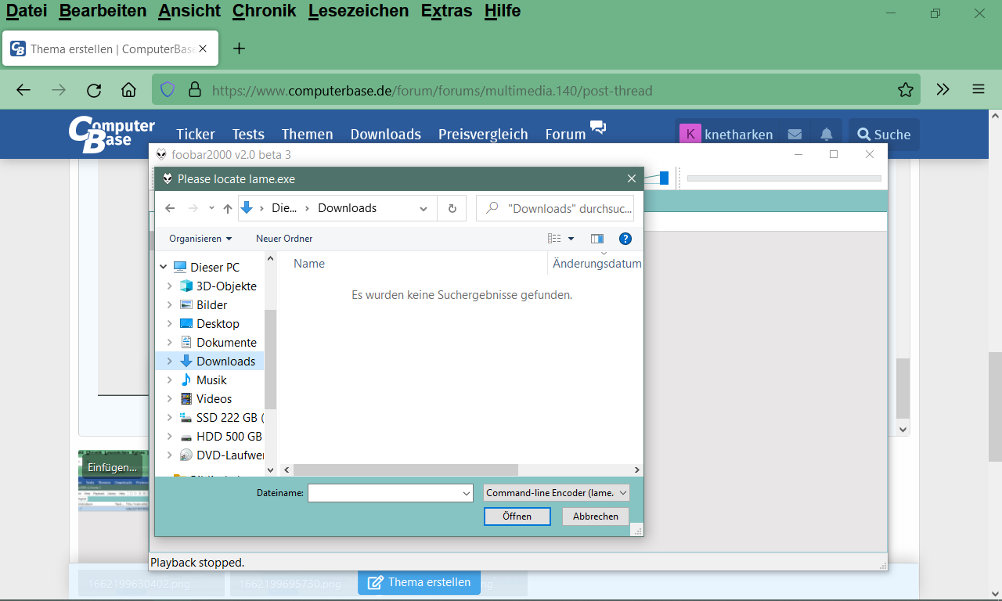Open the Dateiname dropdown arrow

click(467, 493)
